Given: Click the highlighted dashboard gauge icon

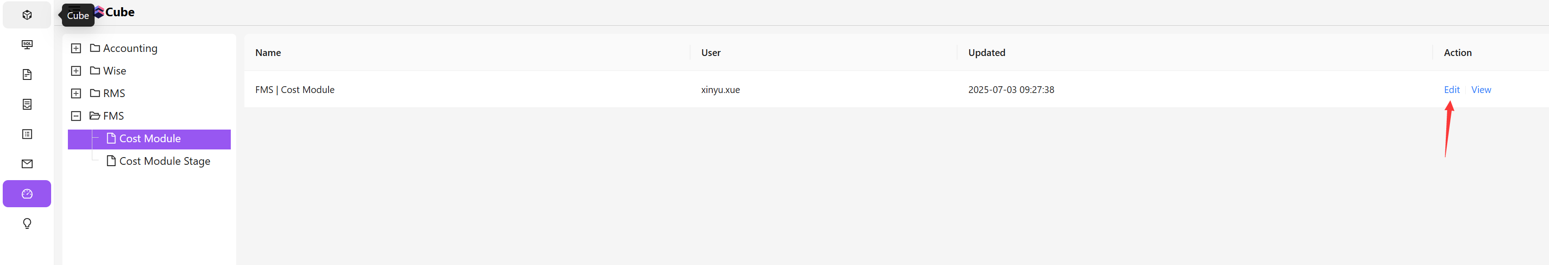Looking at the screenshot, I should coord(27,194).
